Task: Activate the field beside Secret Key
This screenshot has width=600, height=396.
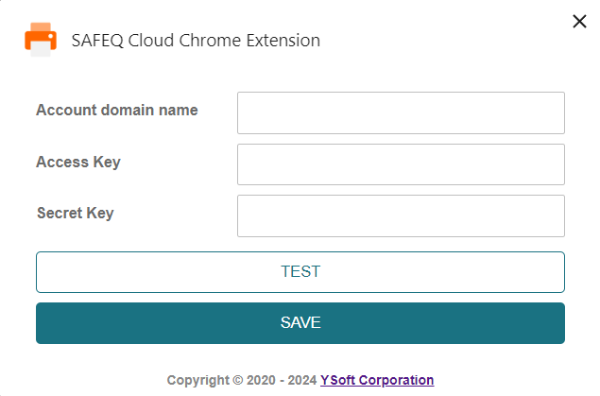Action: click(x=401, y=215)
